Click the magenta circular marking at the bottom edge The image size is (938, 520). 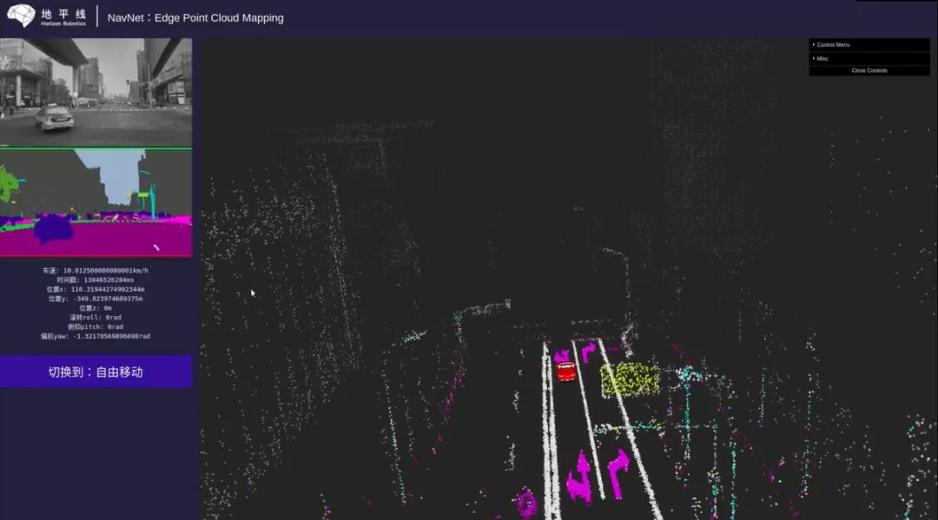[x=527, y=502]
